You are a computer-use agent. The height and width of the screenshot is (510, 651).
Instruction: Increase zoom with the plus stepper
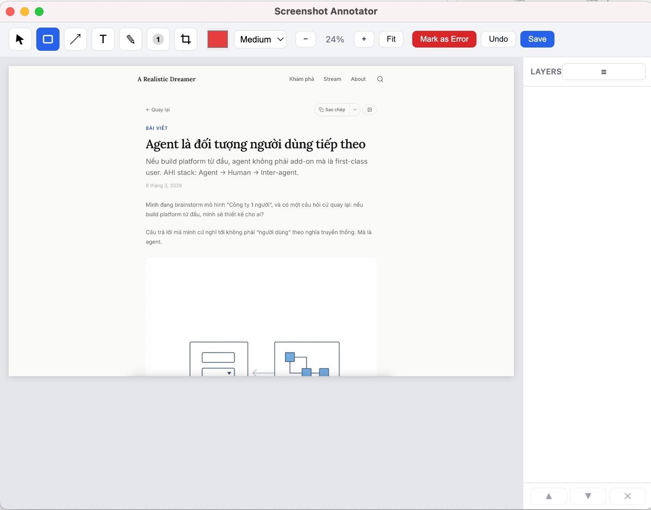364,39
